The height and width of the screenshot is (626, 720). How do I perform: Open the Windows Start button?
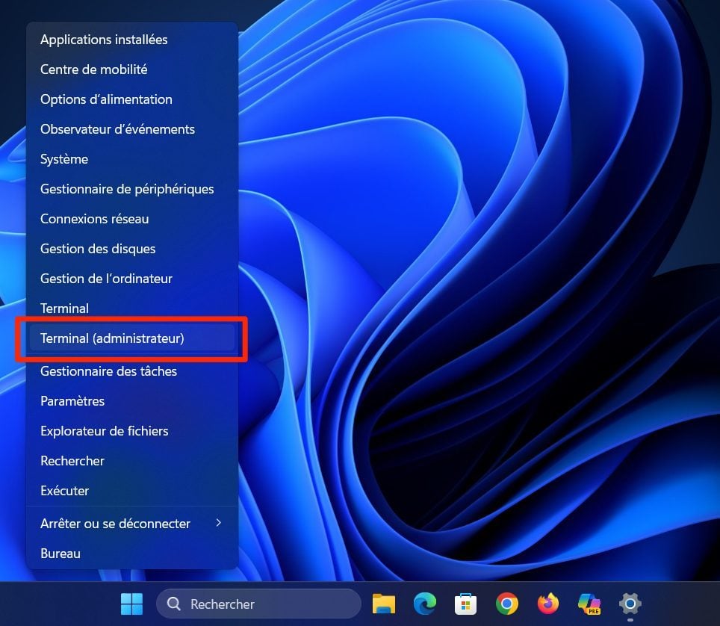pyautogui.click(x=131, y=604)
